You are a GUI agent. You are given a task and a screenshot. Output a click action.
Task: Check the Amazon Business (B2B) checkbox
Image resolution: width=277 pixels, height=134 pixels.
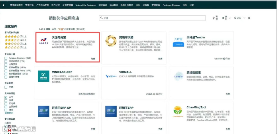click(6, 58)
